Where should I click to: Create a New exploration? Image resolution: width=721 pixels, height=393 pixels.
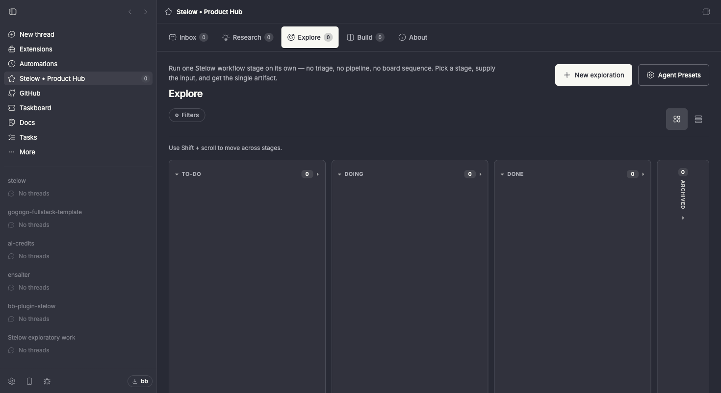(x=593, y=75)
